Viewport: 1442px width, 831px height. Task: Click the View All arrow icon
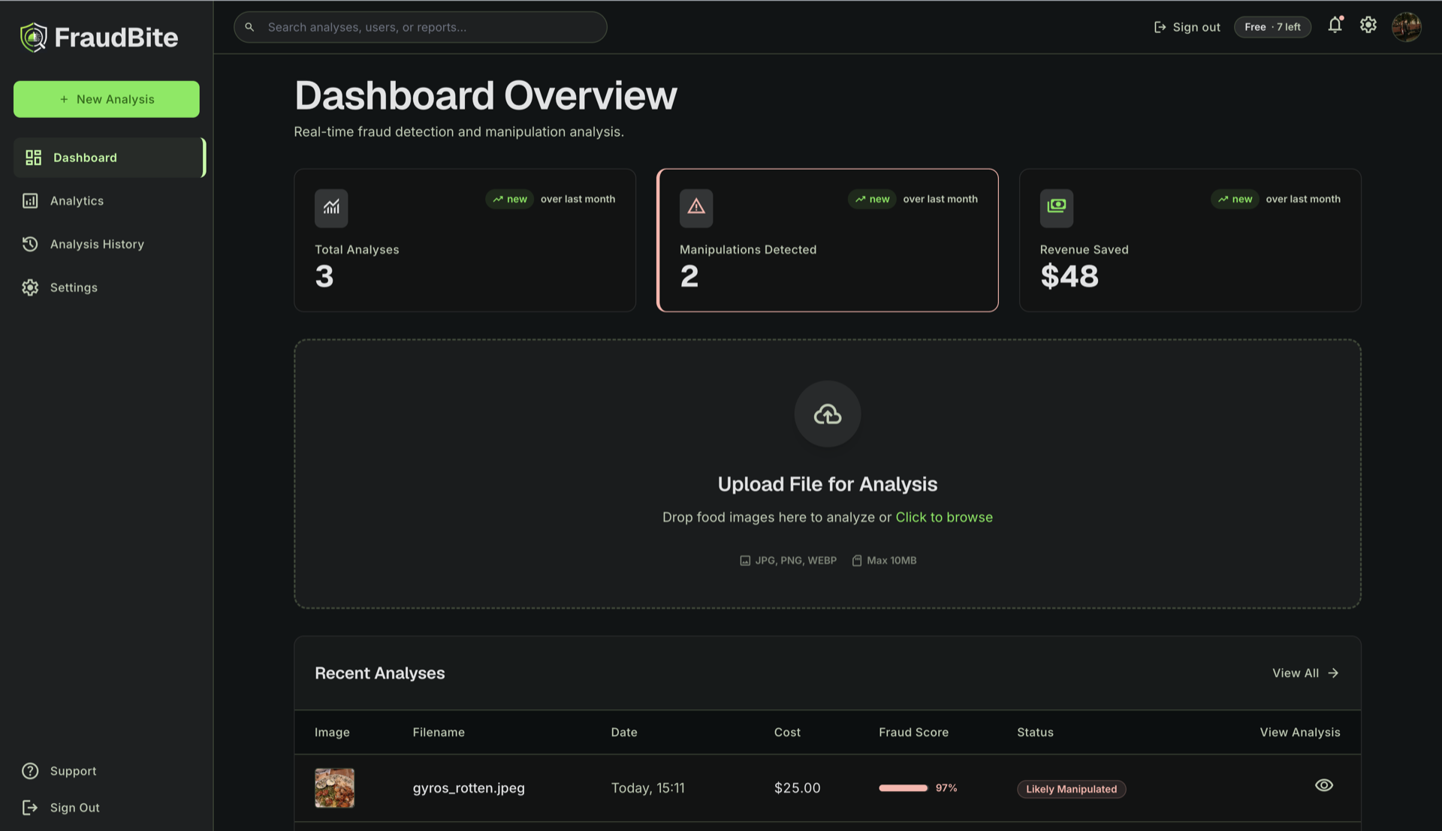point(1333,673)
